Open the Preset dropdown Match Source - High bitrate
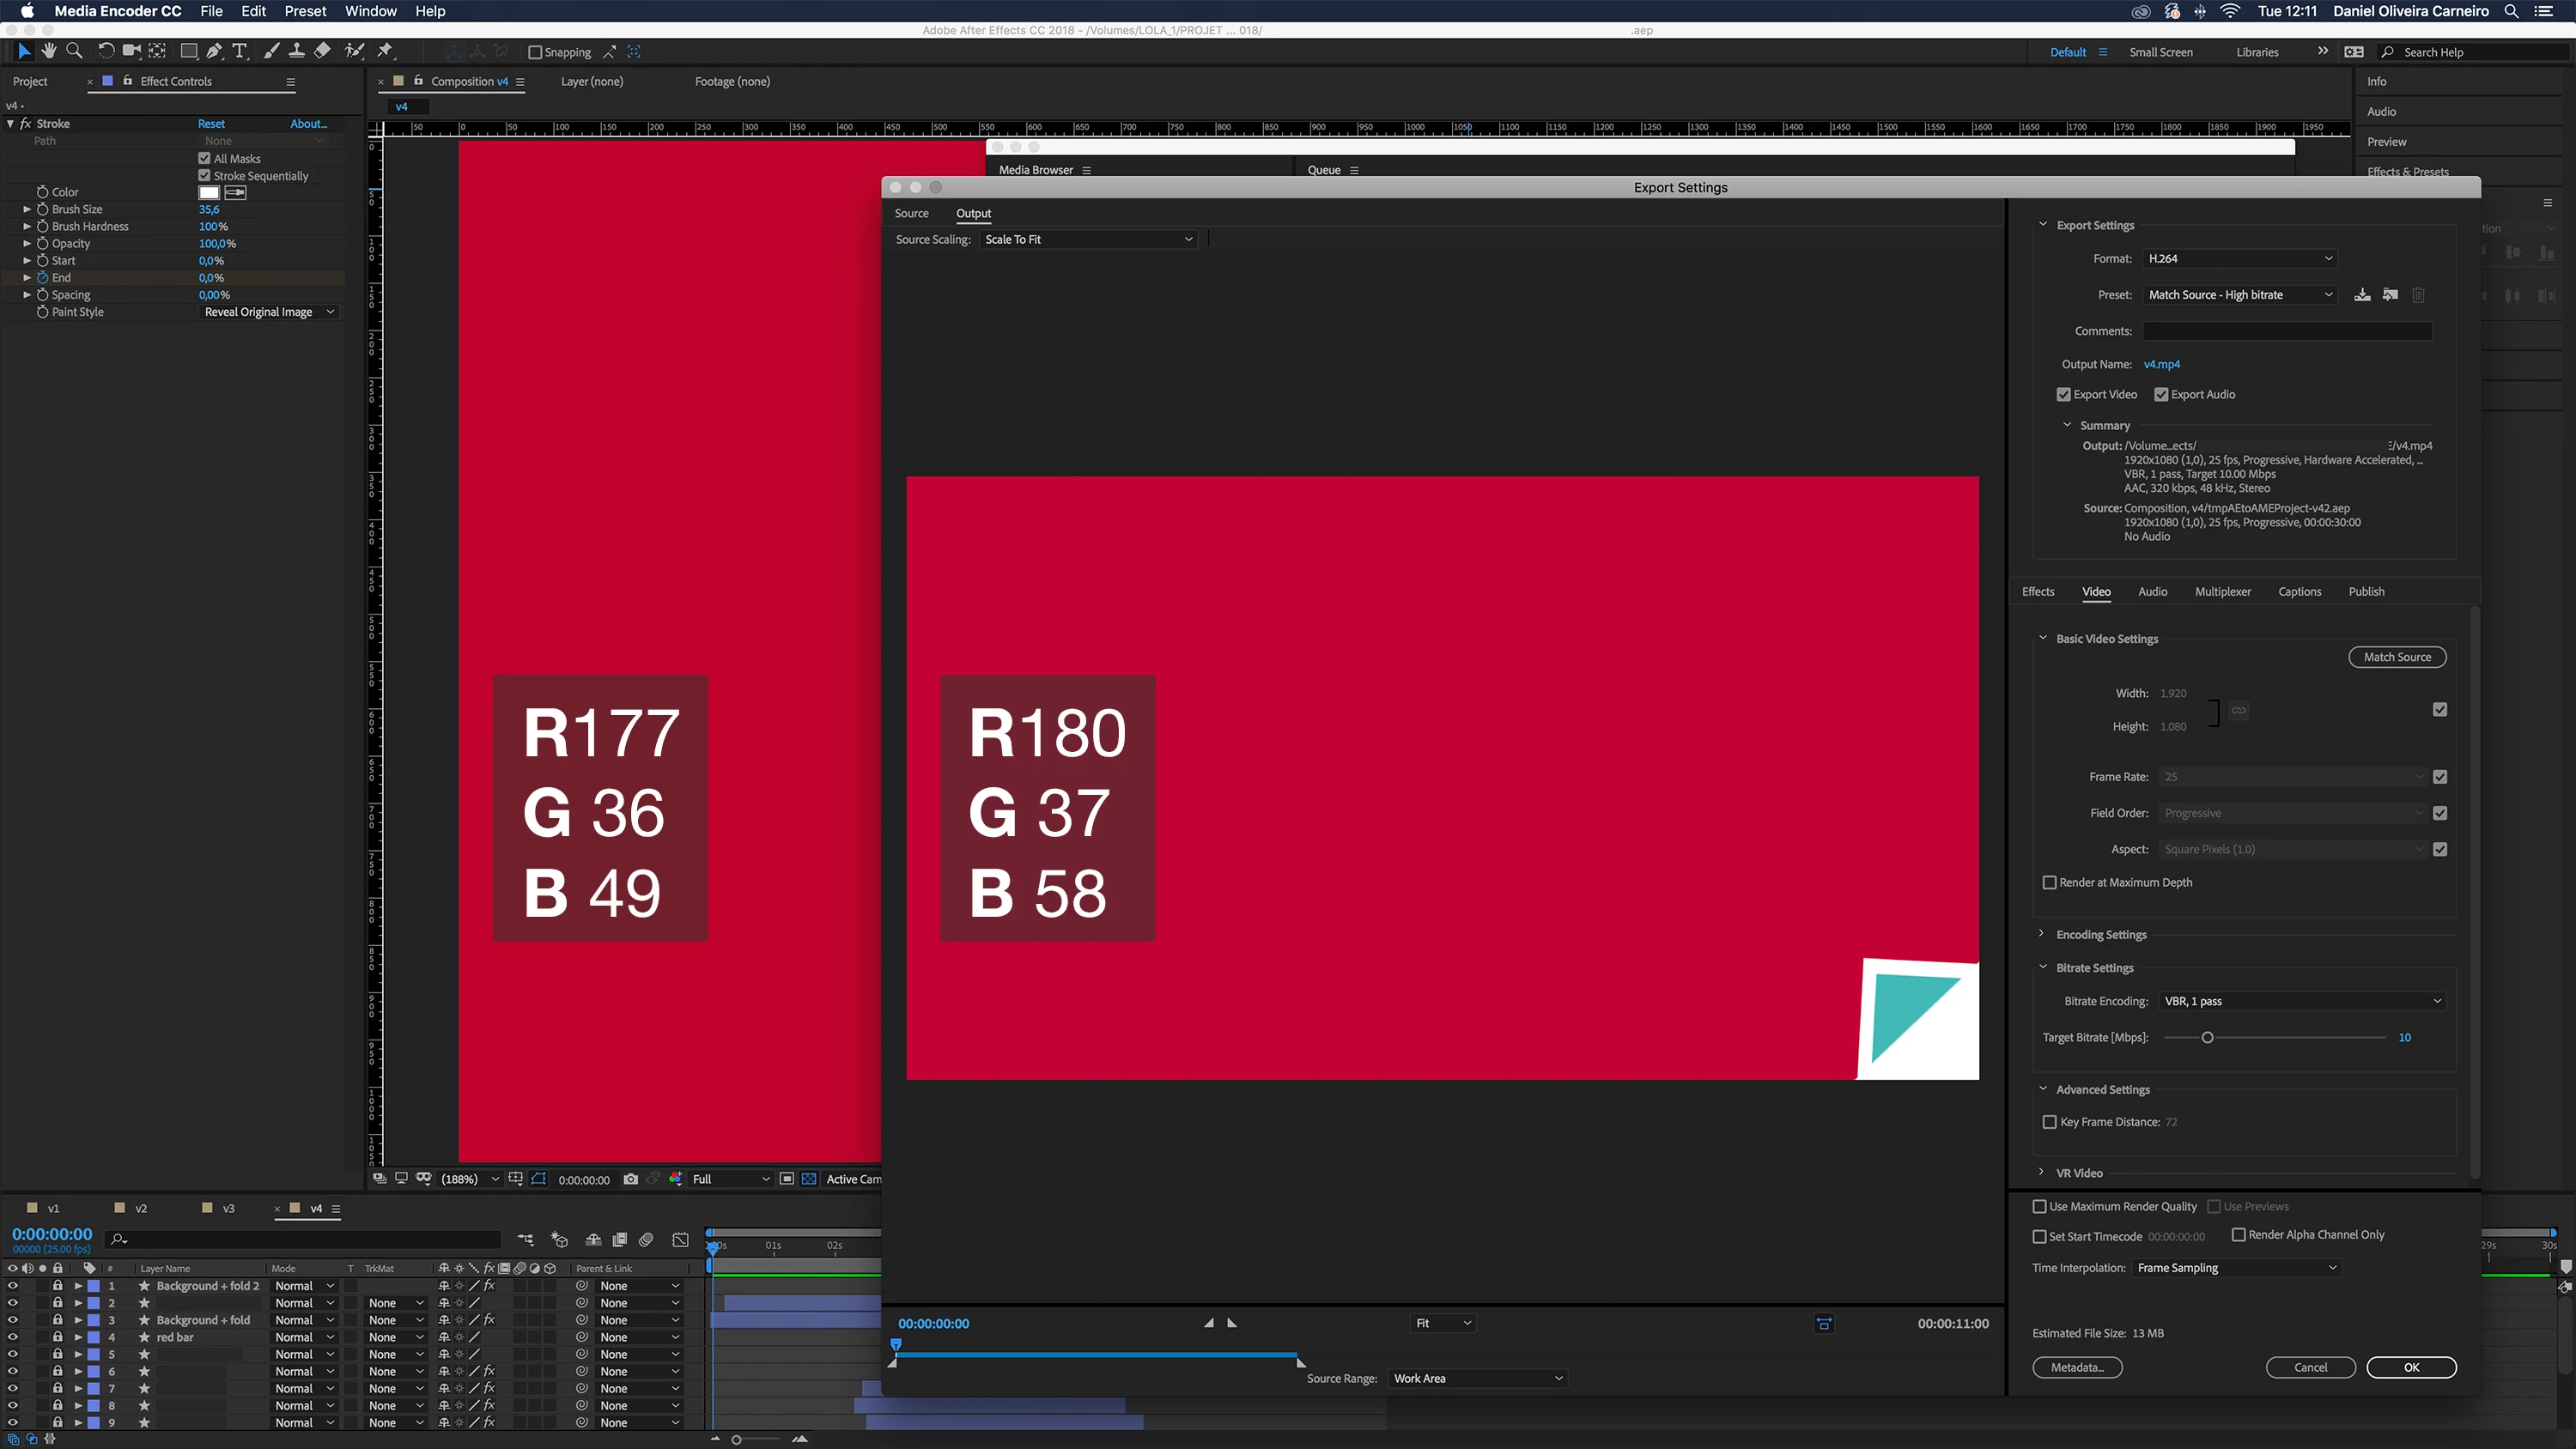The image size is (2576, 1449). tap(2239, 295)
